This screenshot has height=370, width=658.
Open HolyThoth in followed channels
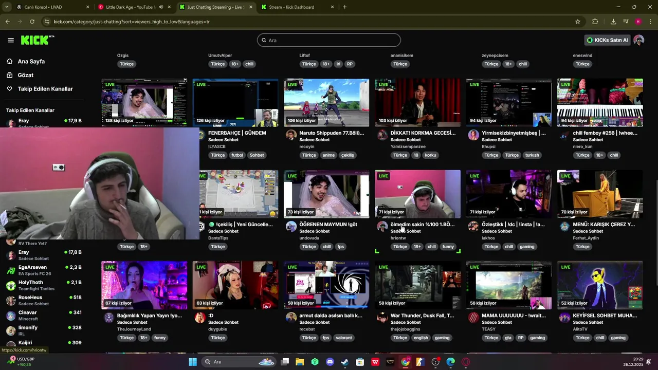tap(43, 285)
